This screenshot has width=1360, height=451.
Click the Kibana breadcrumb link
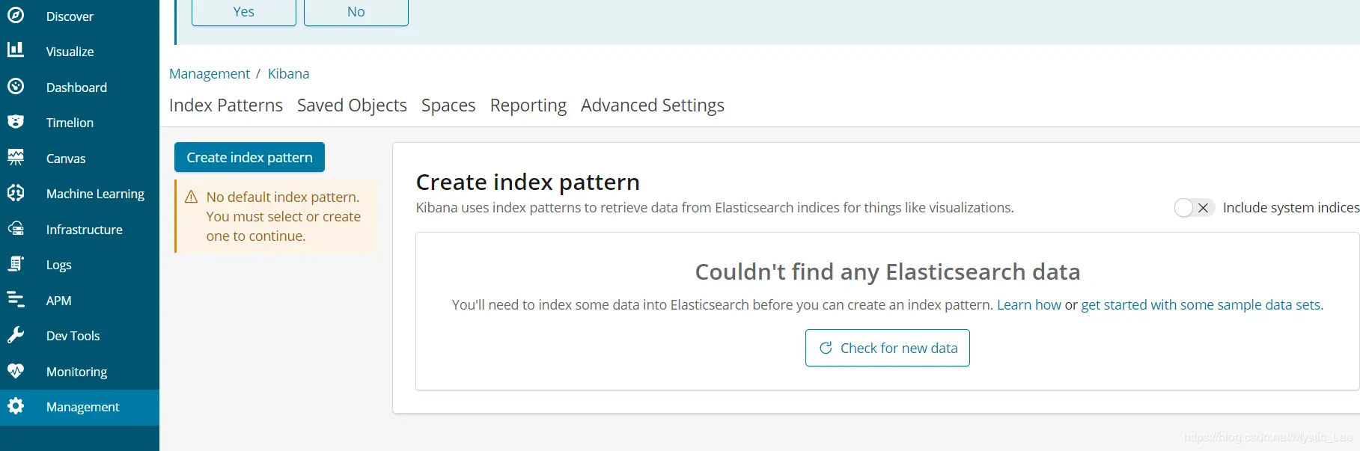288,73
